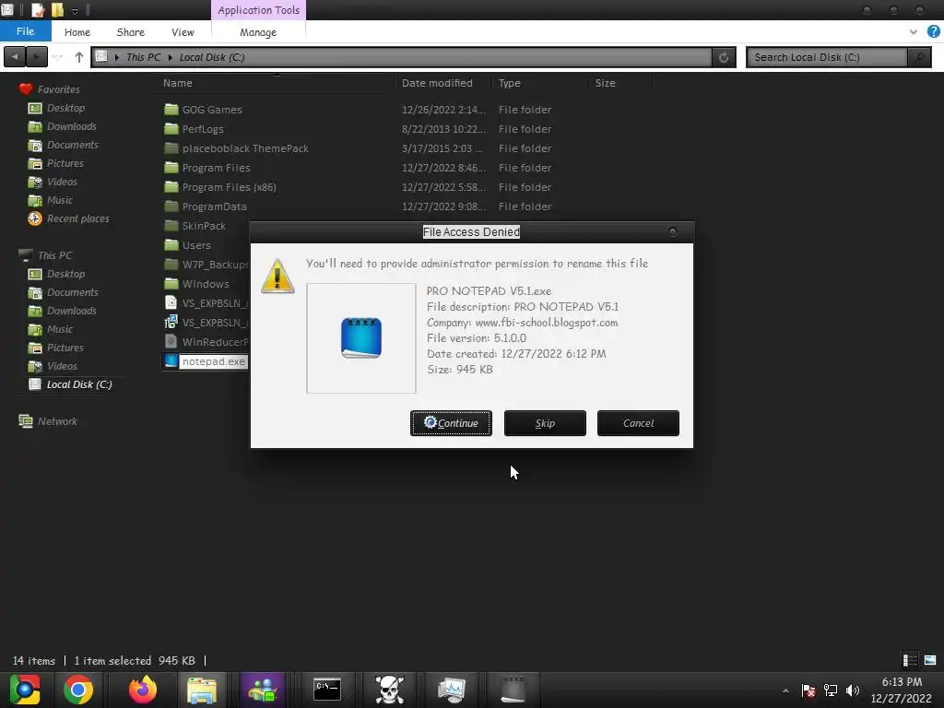Click the Continue button in the dialog
The image size is (944, 708).
pyautogui.click(x=451, y=423)
